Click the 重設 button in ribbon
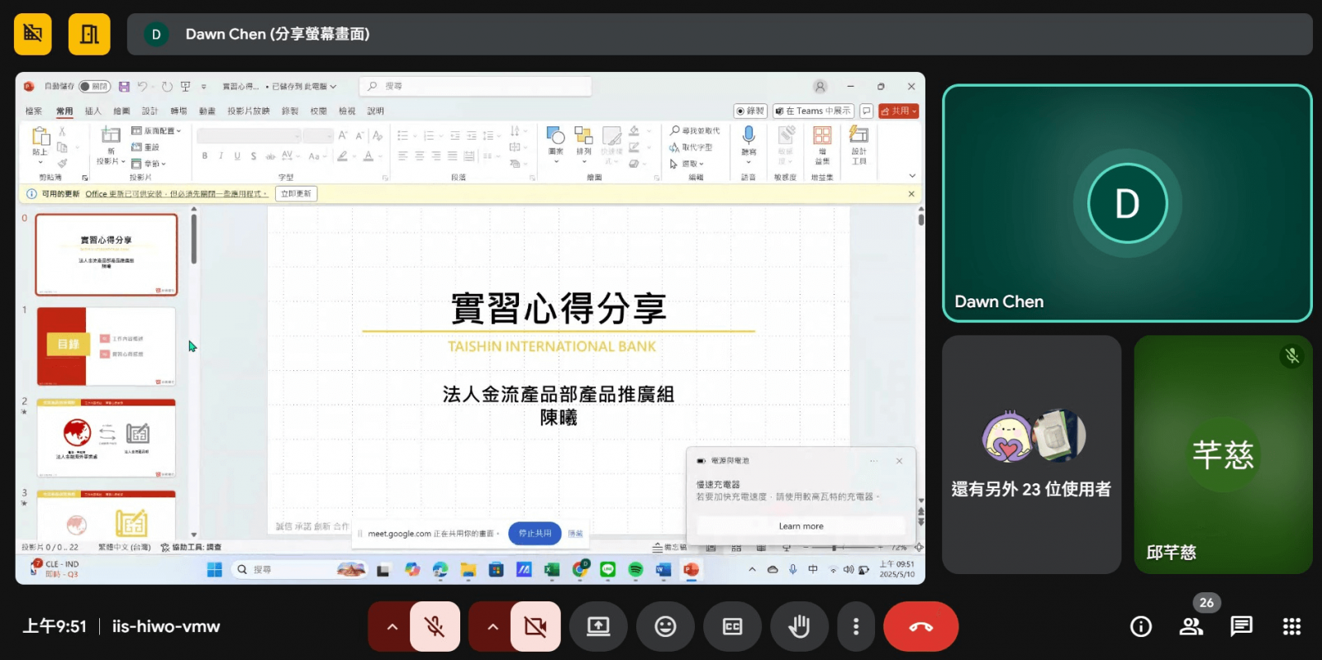The width and height of the screenshot is (1322, 660). 145,147
